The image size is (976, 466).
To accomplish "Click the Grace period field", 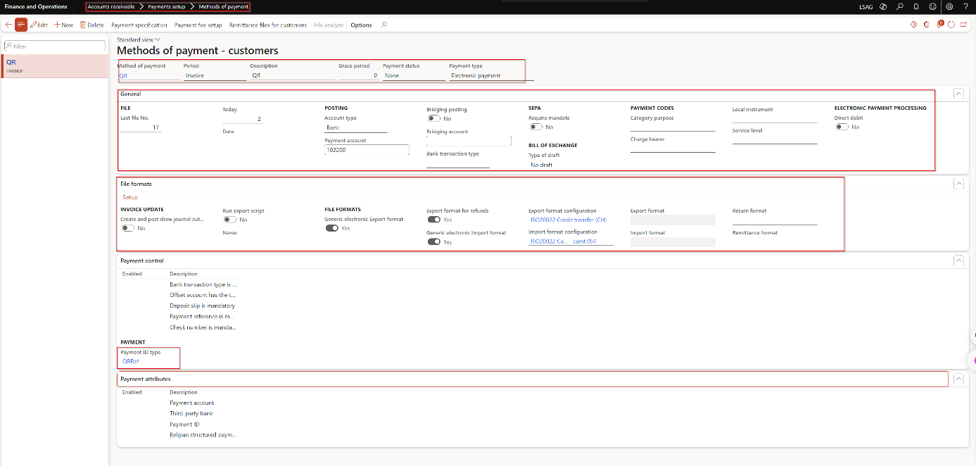I will click(x=358, y=75).
